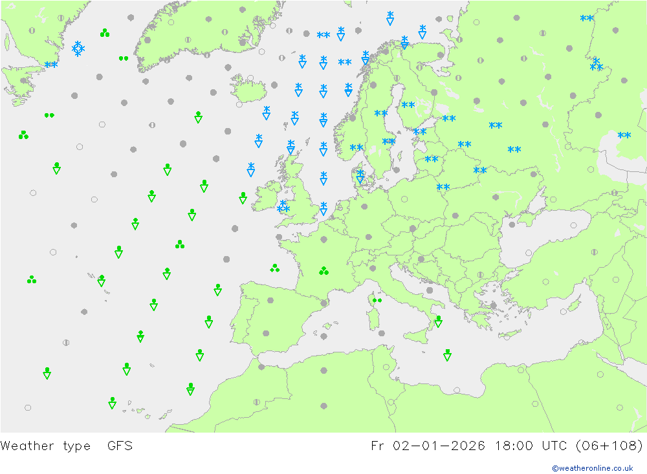Click the green three-dot symbol south of Greenland
This screenshot has height=474, width=647.
point(105,32)
